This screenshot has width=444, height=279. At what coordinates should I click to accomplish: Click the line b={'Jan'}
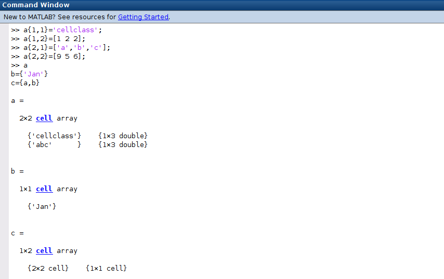pyautogui.click(x=30, y=74)
